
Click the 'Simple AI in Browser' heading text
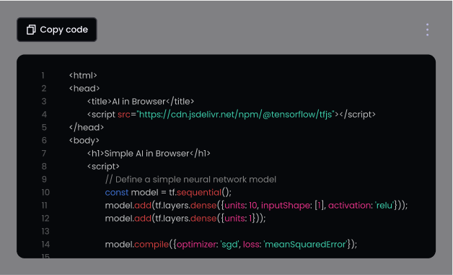[x=146, y=154]
